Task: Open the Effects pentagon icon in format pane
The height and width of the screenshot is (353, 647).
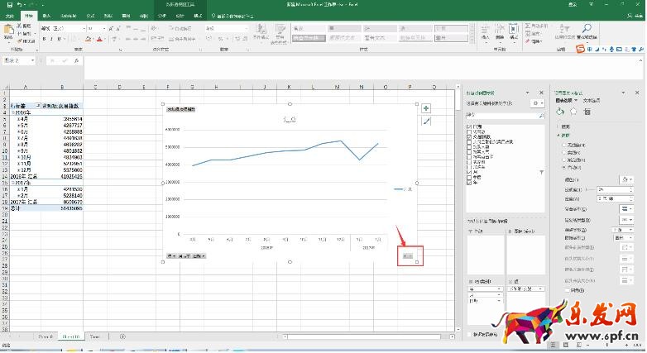Action: click(573, 110)
